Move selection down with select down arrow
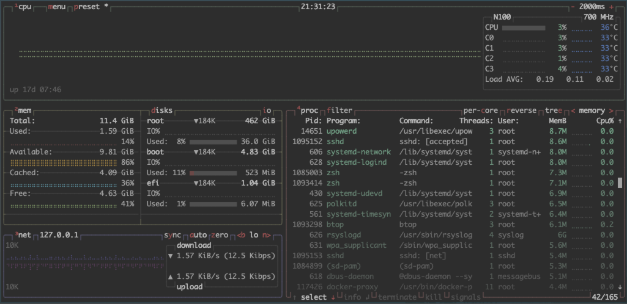 (333, 297)
